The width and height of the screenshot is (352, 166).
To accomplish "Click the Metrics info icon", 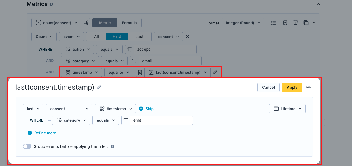I will 51,5.
